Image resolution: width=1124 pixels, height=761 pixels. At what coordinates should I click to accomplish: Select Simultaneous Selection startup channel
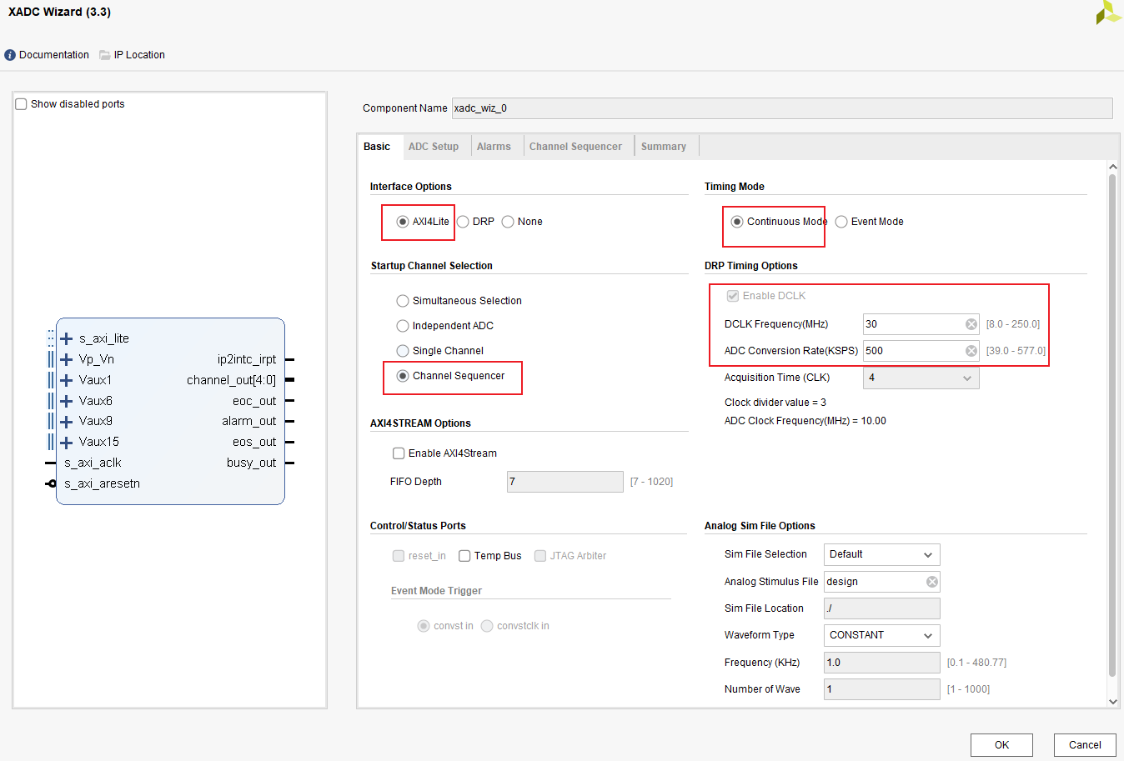pyautogui.click(x=403, y=301)
